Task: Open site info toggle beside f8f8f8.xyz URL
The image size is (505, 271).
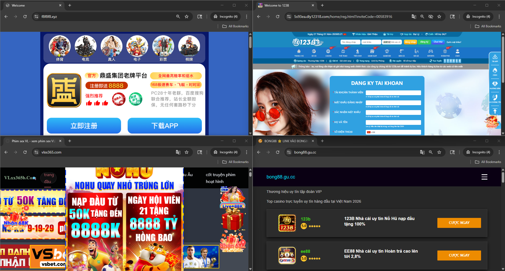Action: point(36,17)
